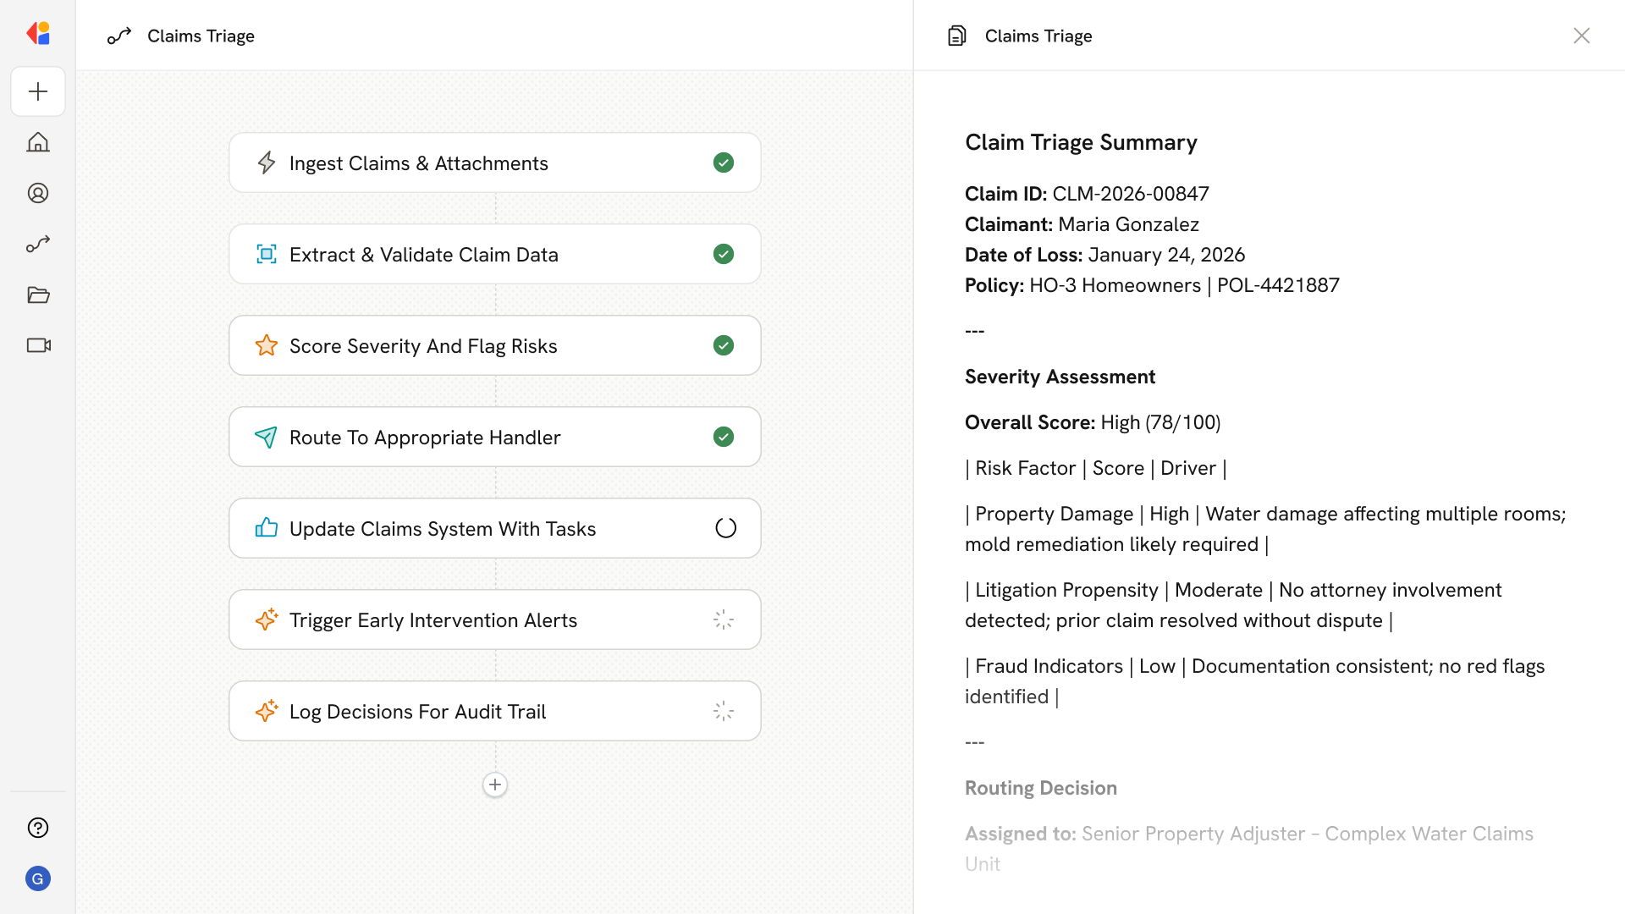Screen dimensions: 1625x914
Task: Open the user profile circle icon
Action: click(38, 193)
